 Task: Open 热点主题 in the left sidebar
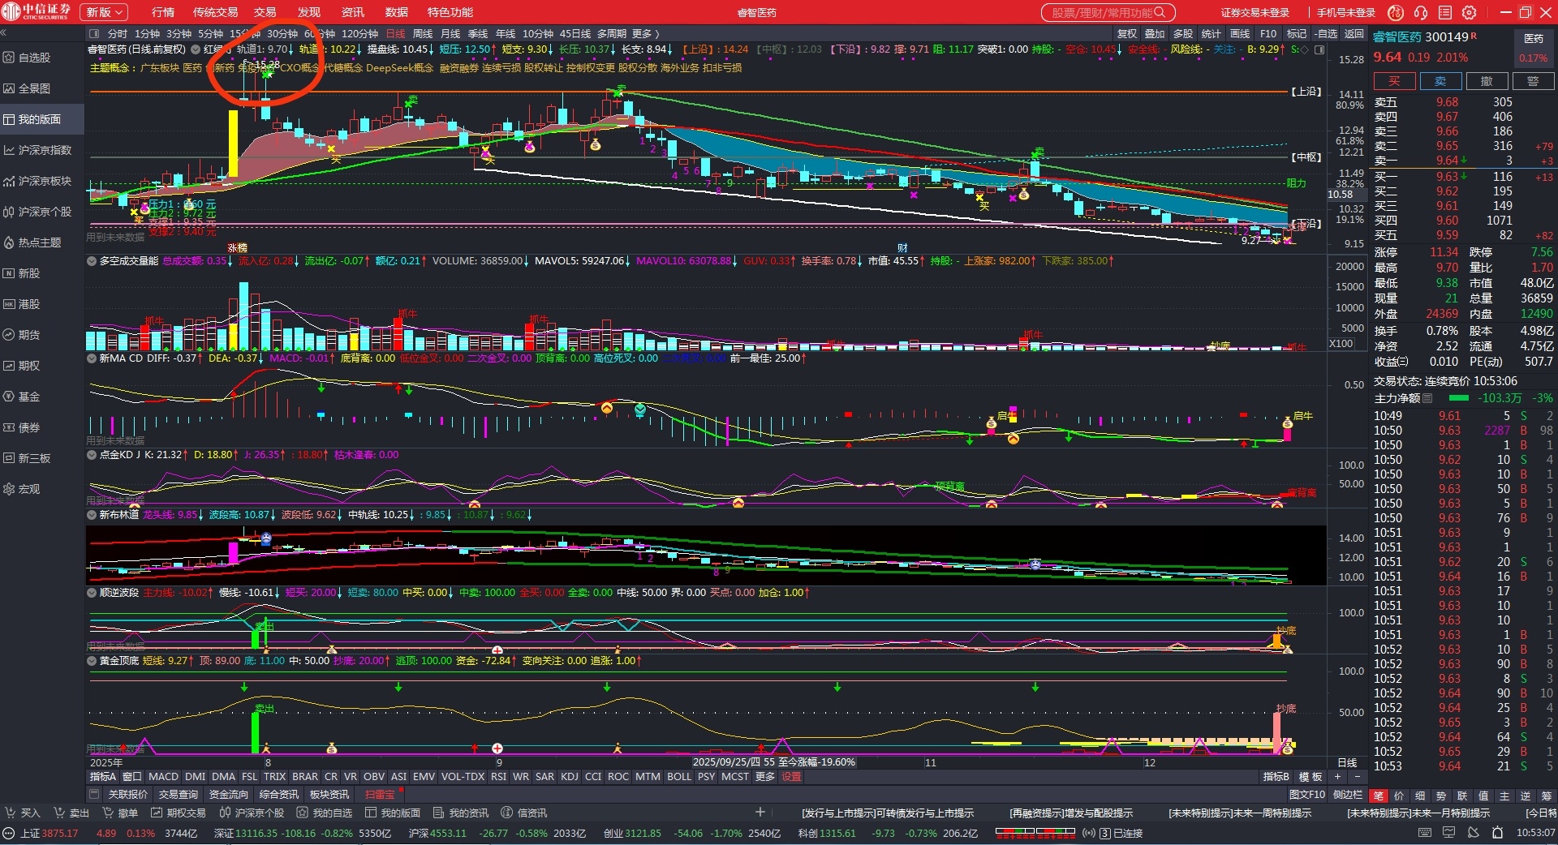pyautogui.click(x=33, y=242)
